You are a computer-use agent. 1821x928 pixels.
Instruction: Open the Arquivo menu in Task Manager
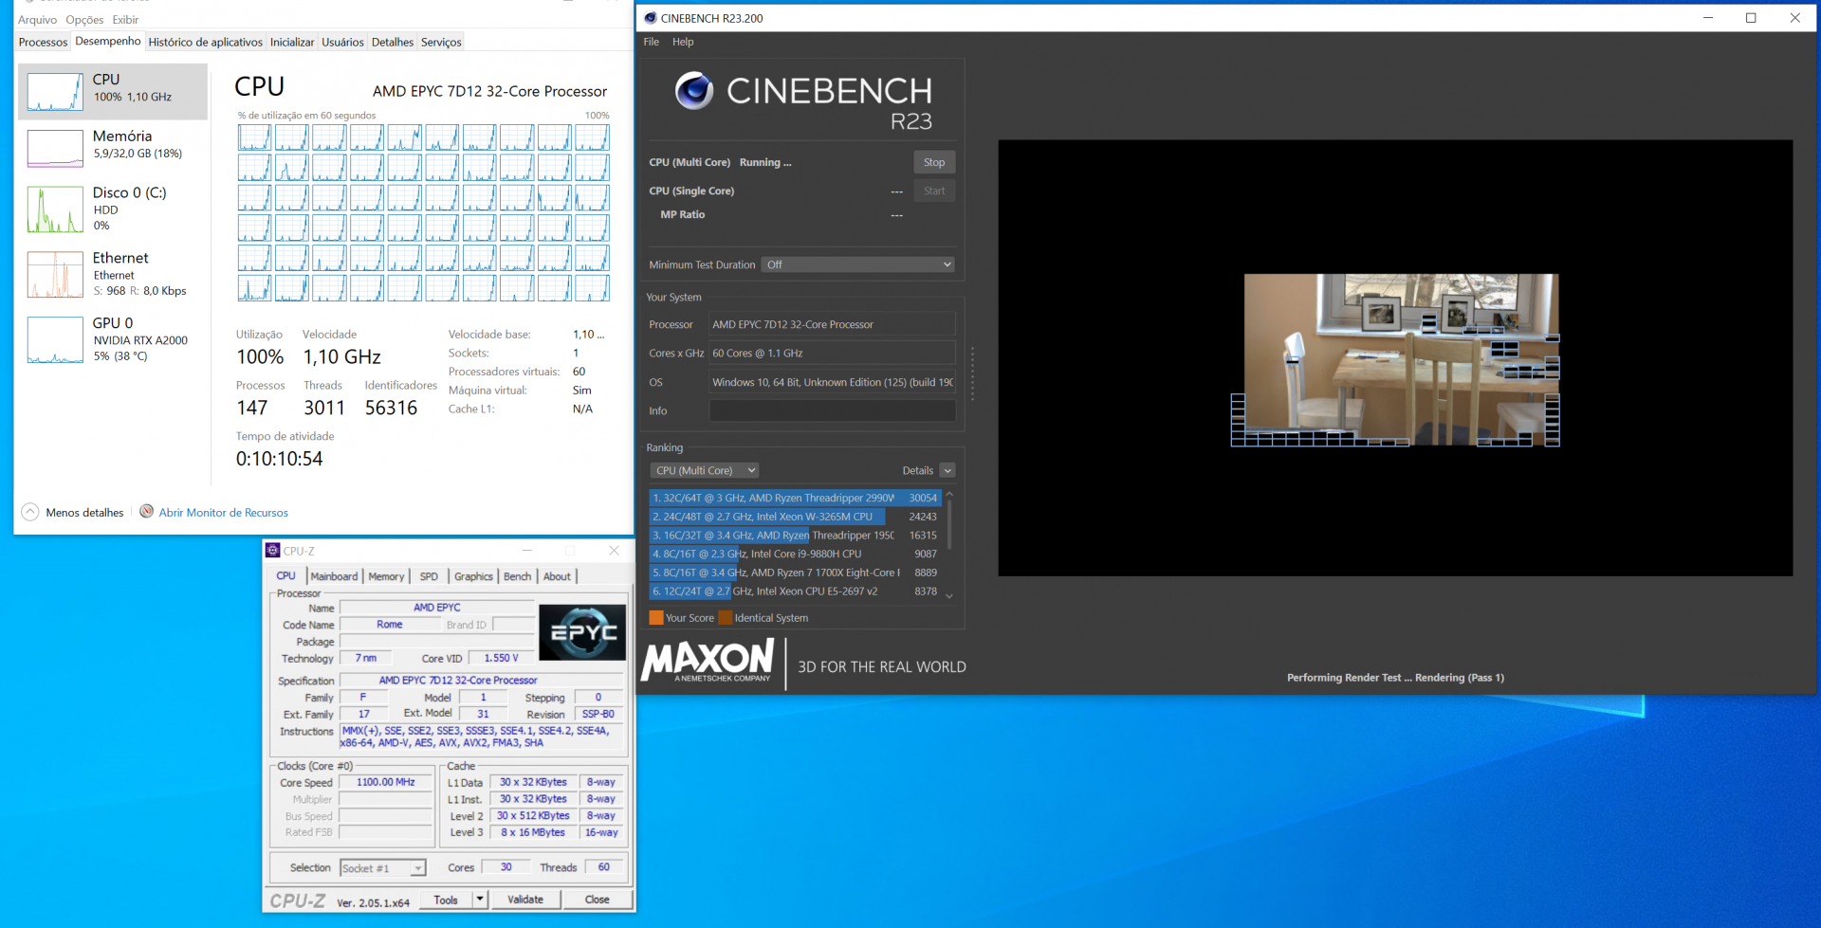[37, 19]
